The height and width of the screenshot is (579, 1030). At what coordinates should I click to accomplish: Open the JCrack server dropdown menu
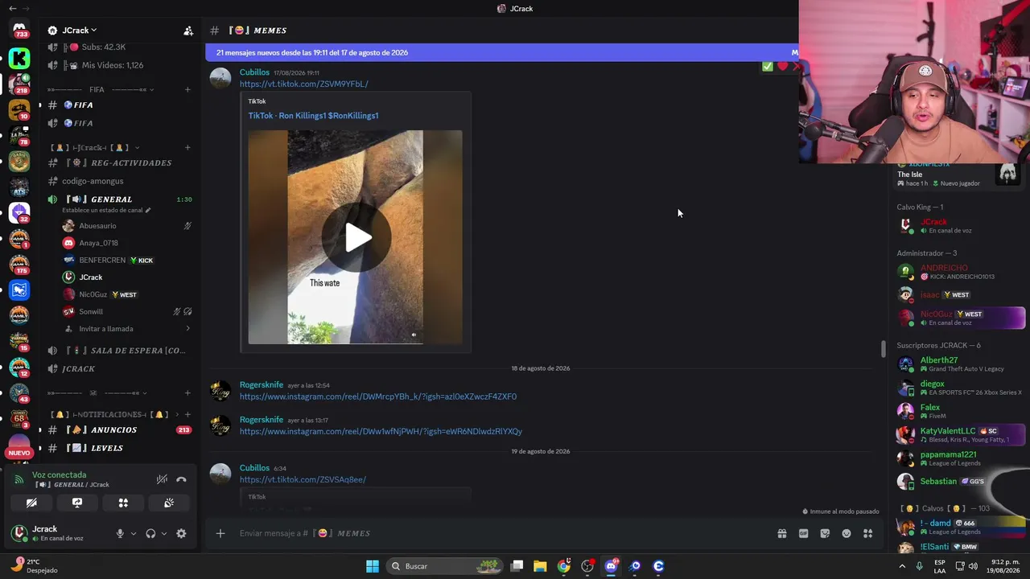point(79,31)
